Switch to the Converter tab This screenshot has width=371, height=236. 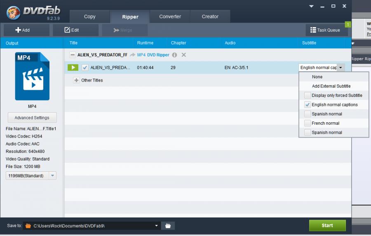click(x=170, y=16)
